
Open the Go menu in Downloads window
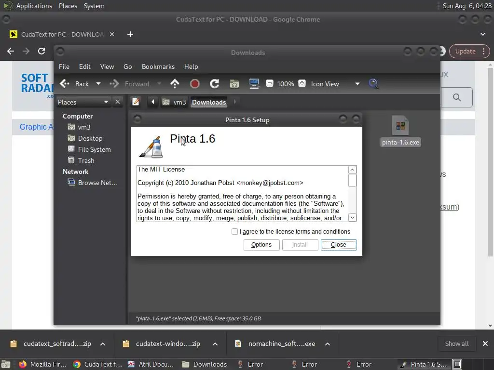click(x=127, y=66)
